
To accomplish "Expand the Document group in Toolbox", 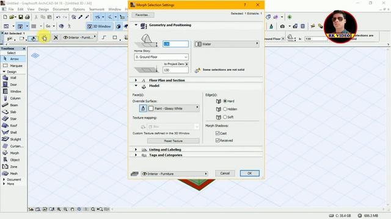I will [4, 179].
